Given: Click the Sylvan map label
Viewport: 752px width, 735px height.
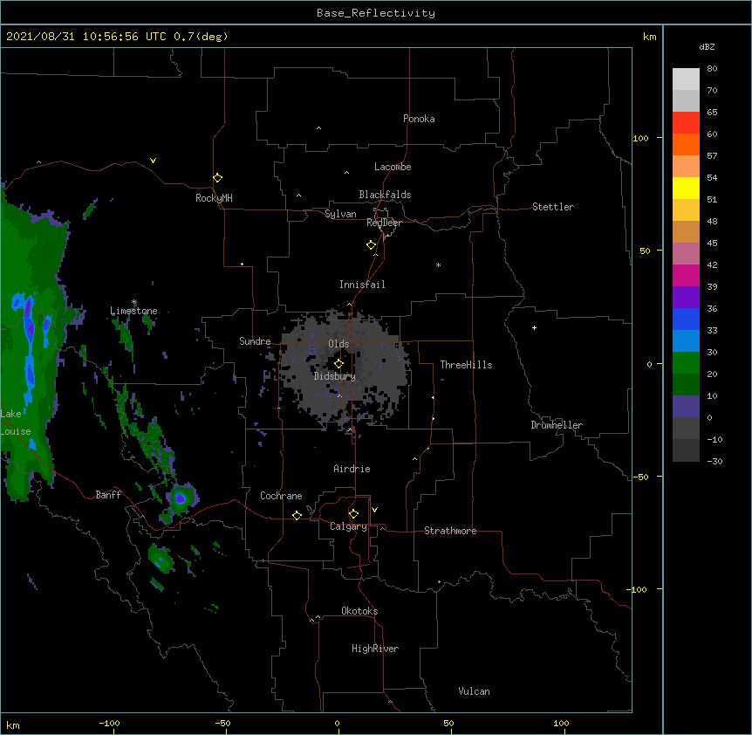Looking at the screenshot, I should [340, 214].
